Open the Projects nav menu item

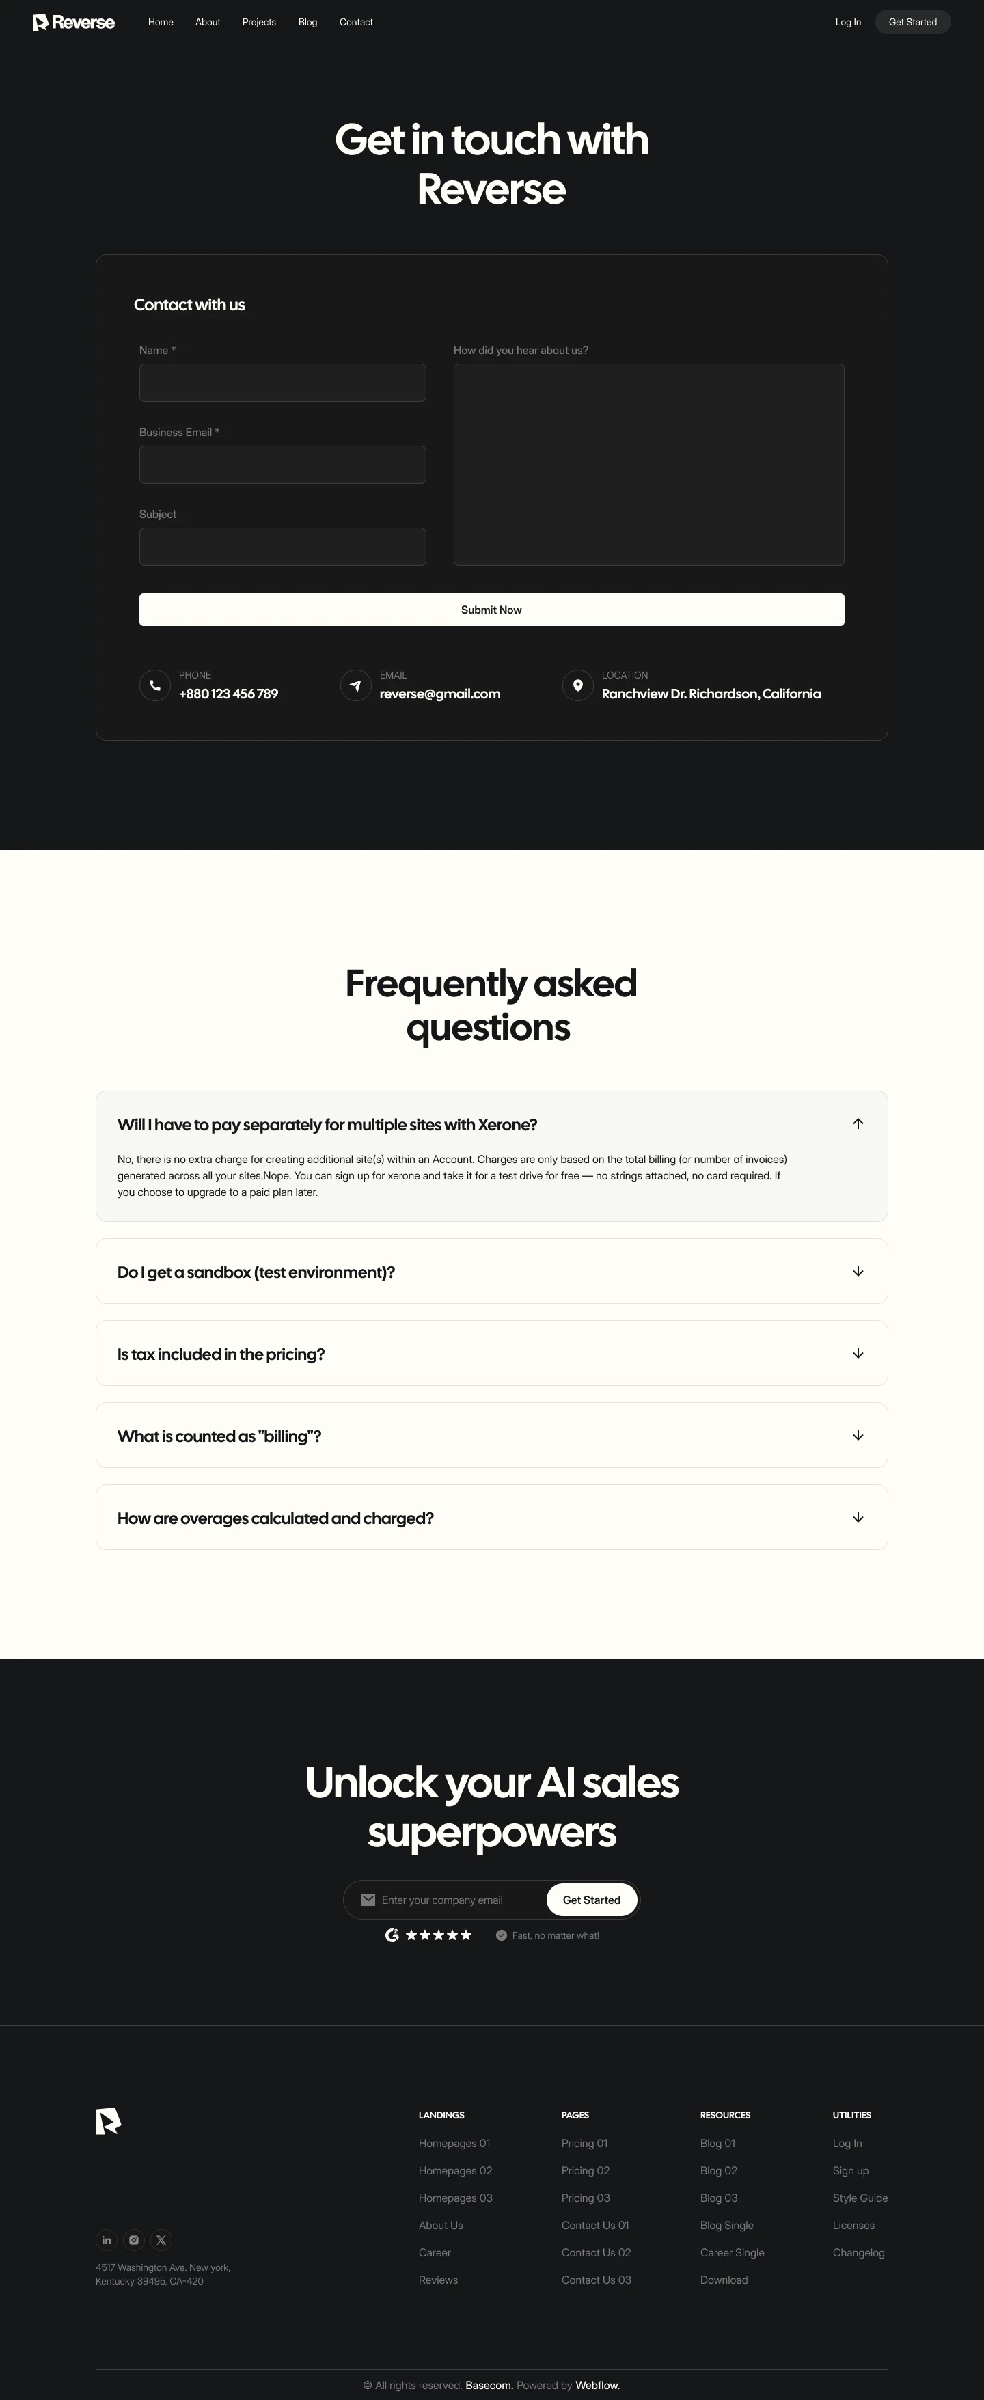[259, 23]
